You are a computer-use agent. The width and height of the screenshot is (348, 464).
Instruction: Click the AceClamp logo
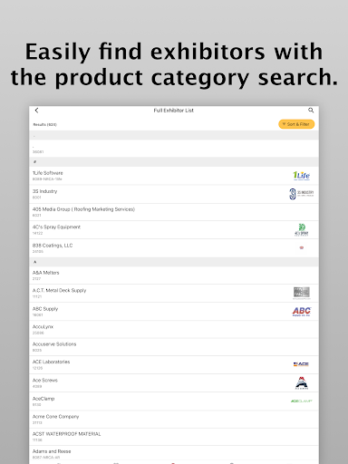tap(302, 401)
